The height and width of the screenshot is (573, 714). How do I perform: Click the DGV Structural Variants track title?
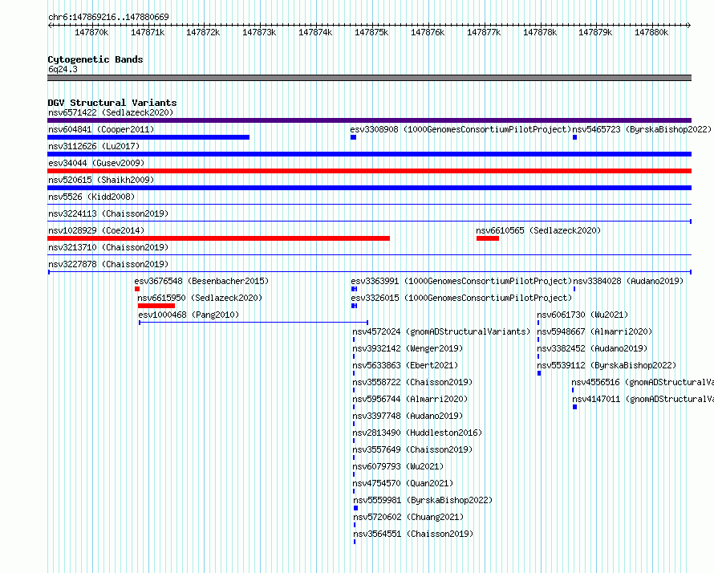(x=112, y=103)
